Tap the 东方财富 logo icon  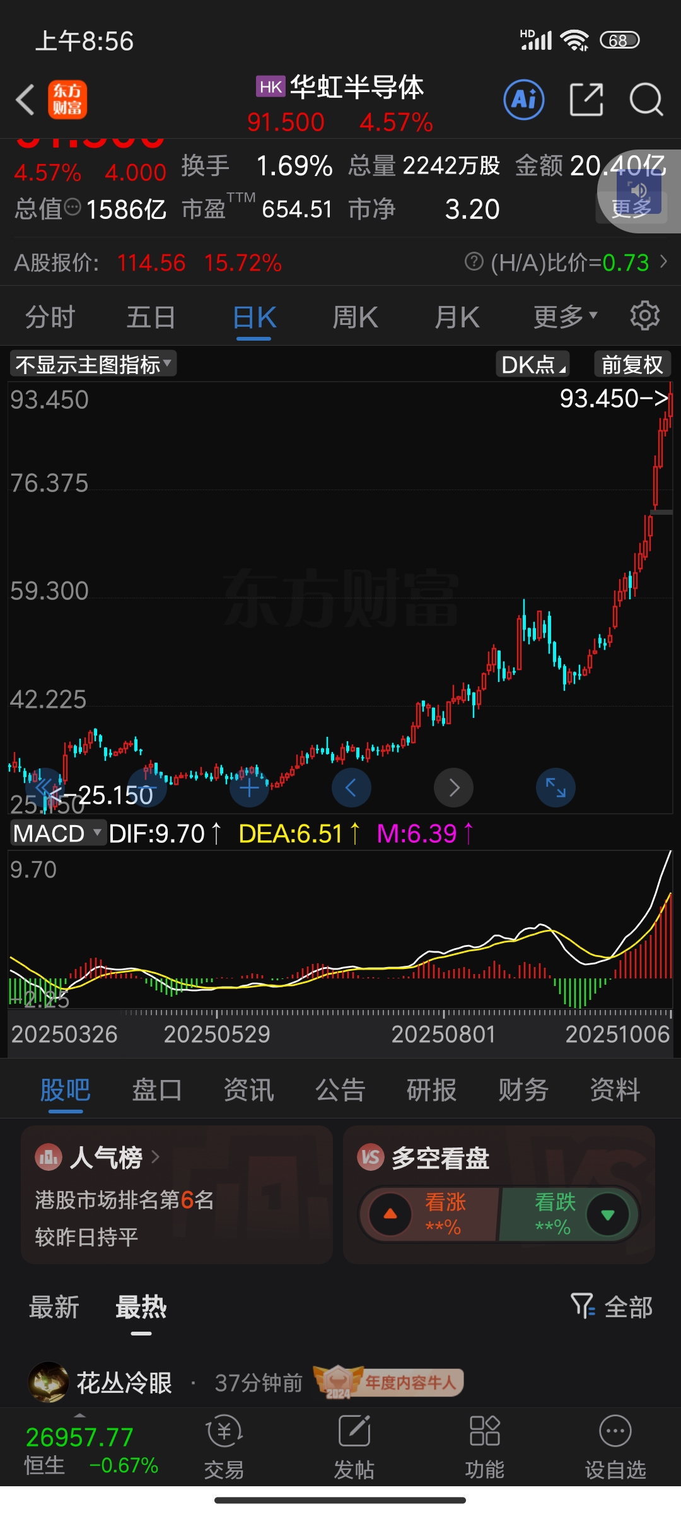[67, 100]
